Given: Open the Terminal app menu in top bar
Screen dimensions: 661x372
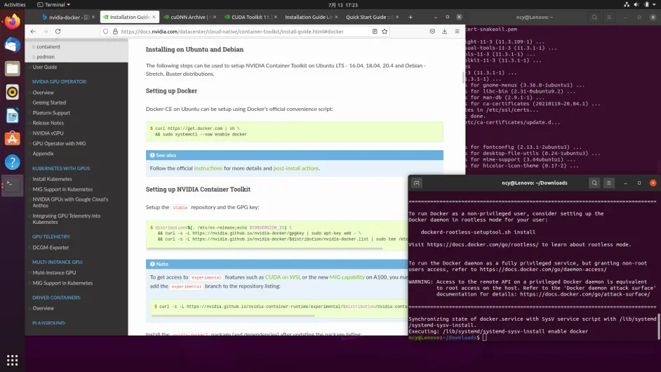Looking at the screenshot, I should [x=53, y=5].
